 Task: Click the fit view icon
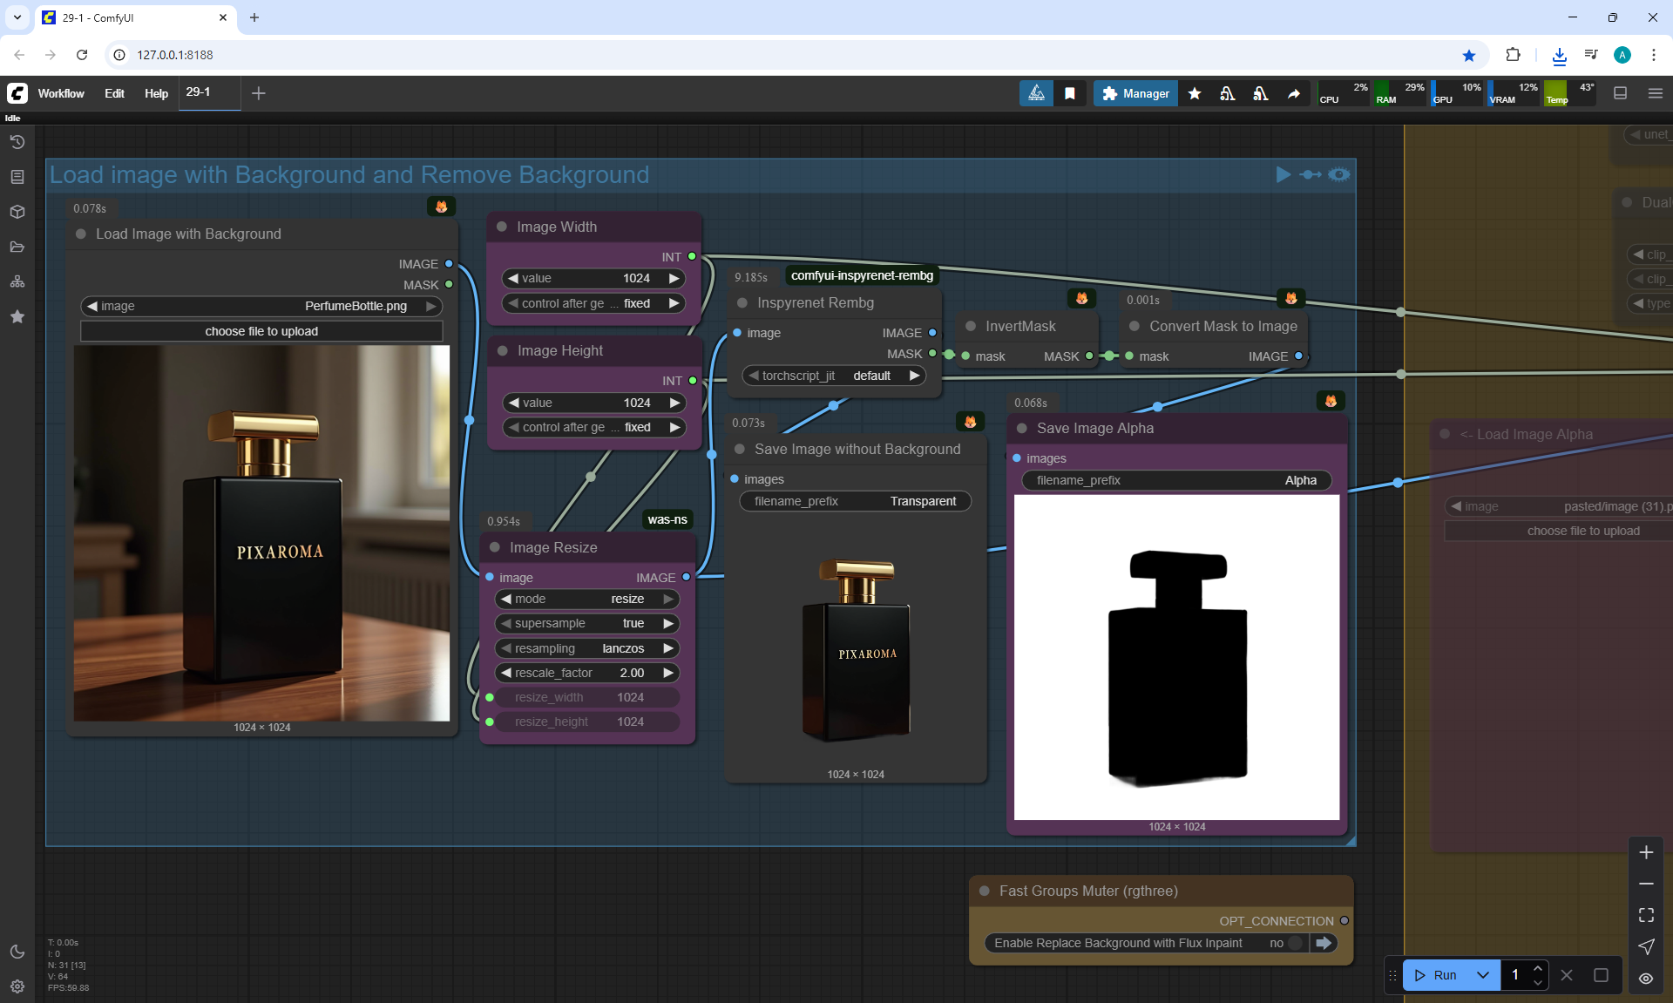(1646, 915)
